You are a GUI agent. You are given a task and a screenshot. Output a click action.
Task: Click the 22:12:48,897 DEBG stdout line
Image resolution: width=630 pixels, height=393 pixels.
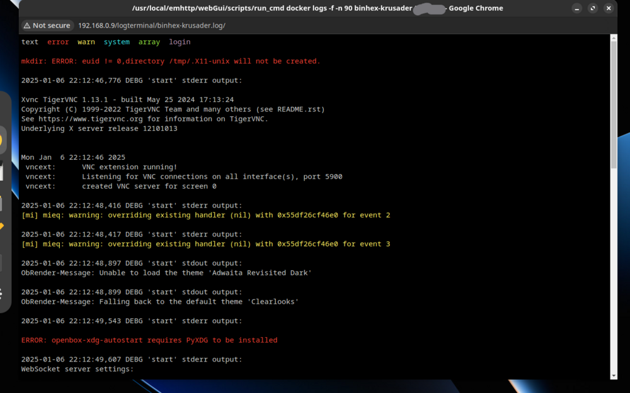pos(132,263)
